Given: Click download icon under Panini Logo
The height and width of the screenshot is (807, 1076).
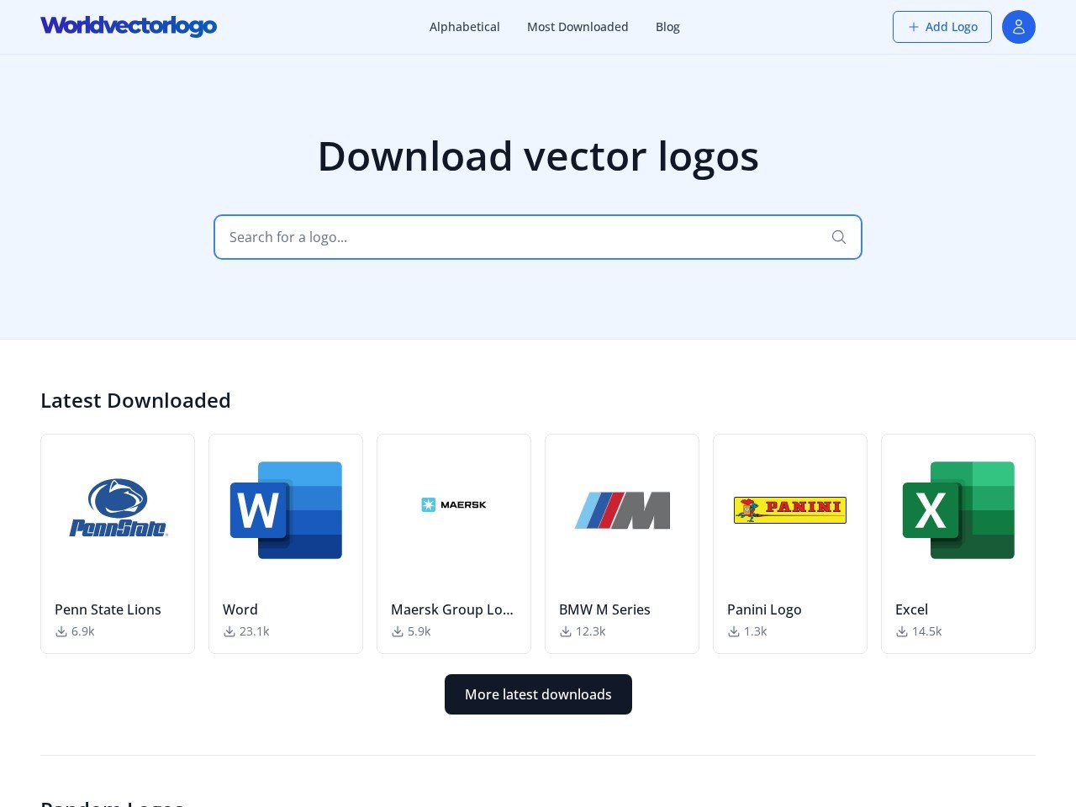Looking at the screenshot, I should pyautogui.click(x=734, y=631).
